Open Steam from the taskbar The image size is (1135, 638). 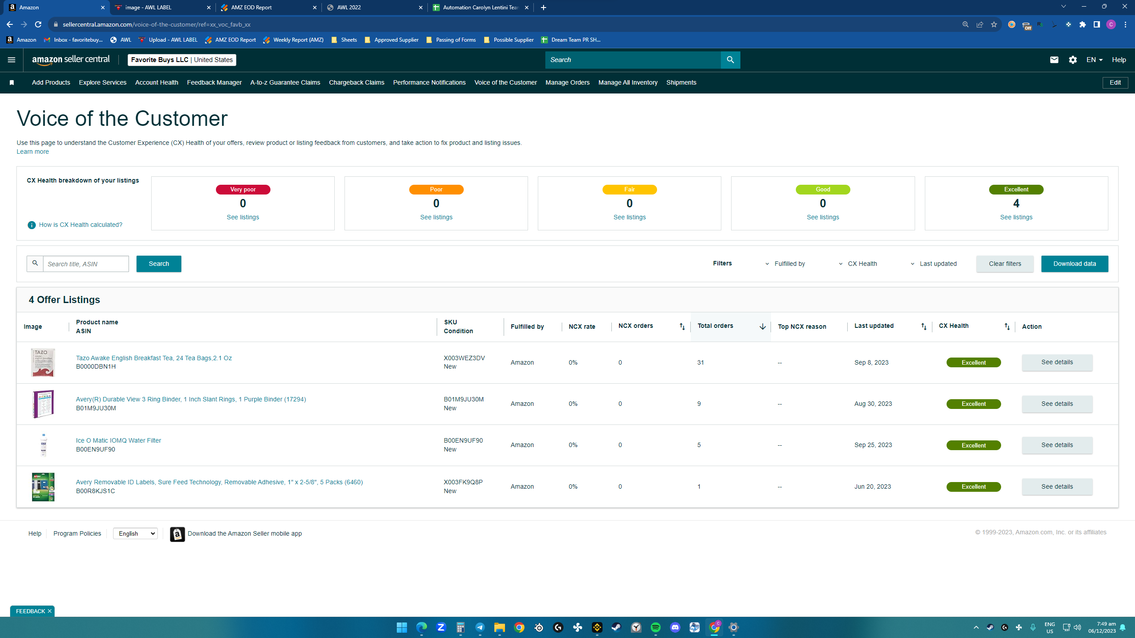[x=616, y=627]
